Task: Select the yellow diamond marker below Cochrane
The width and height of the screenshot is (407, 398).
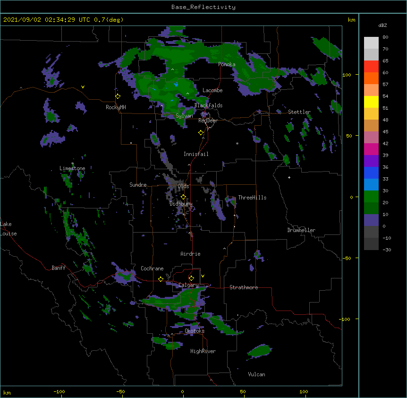Action: [161, 279]
